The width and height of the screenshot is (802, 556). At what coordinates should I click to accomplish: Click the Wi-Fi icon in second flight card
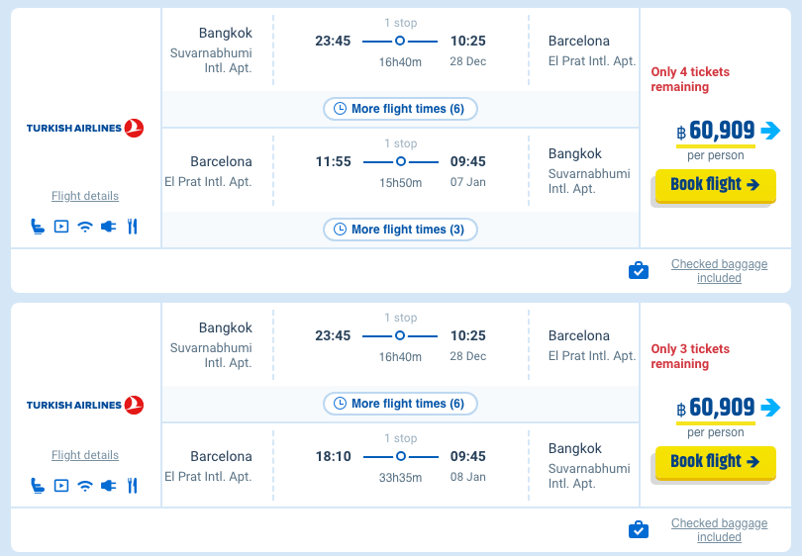pos(85,486)
